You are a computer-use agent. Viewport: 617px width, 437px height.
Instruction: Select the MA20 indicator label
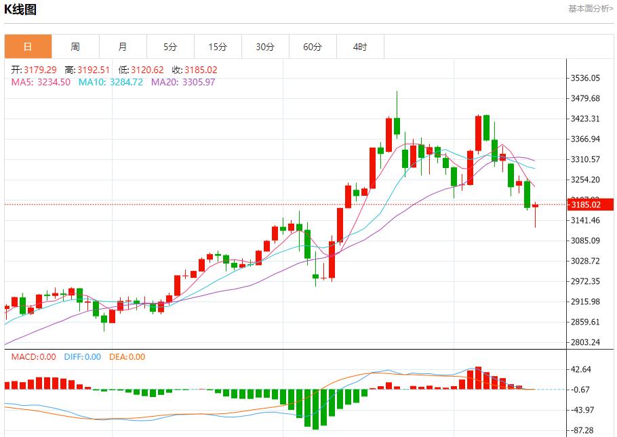click(x=183, y=82)
